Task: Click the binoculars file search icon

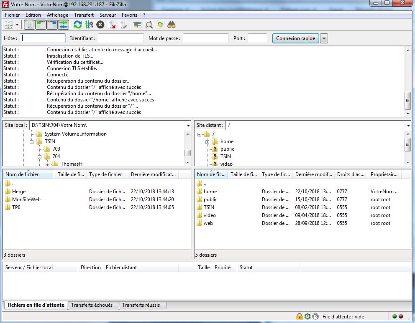Action: point(172,25)
